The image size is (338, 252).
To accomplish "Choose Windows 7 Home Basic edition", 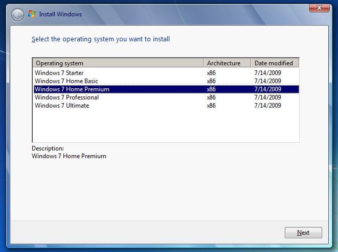I will click(66, 81).
